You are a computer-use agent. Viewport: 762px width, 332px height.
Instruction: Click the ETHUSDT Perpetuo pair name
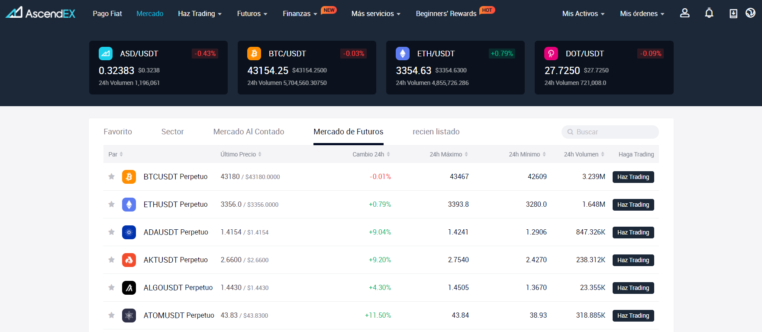click(x=175, y=205)
